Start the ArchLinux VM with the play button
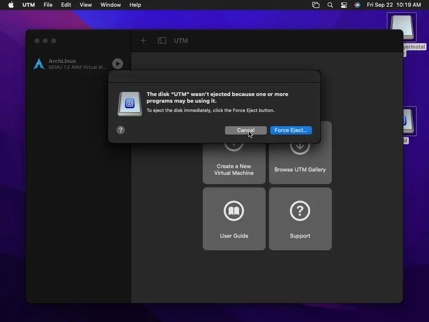 pyautogui.click(x=118, y=64)
